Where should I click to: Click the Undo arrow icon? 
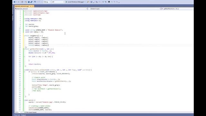35,2
